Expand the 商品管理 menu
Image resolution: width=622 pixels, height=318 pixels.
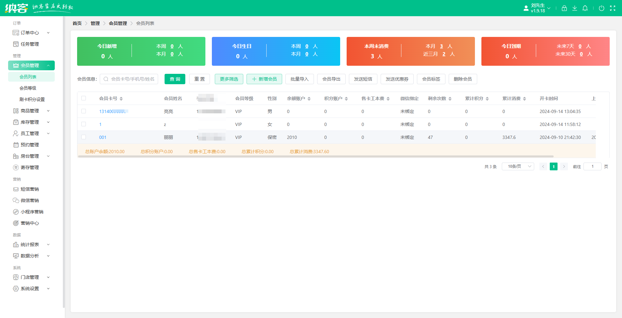pos(29,110)
